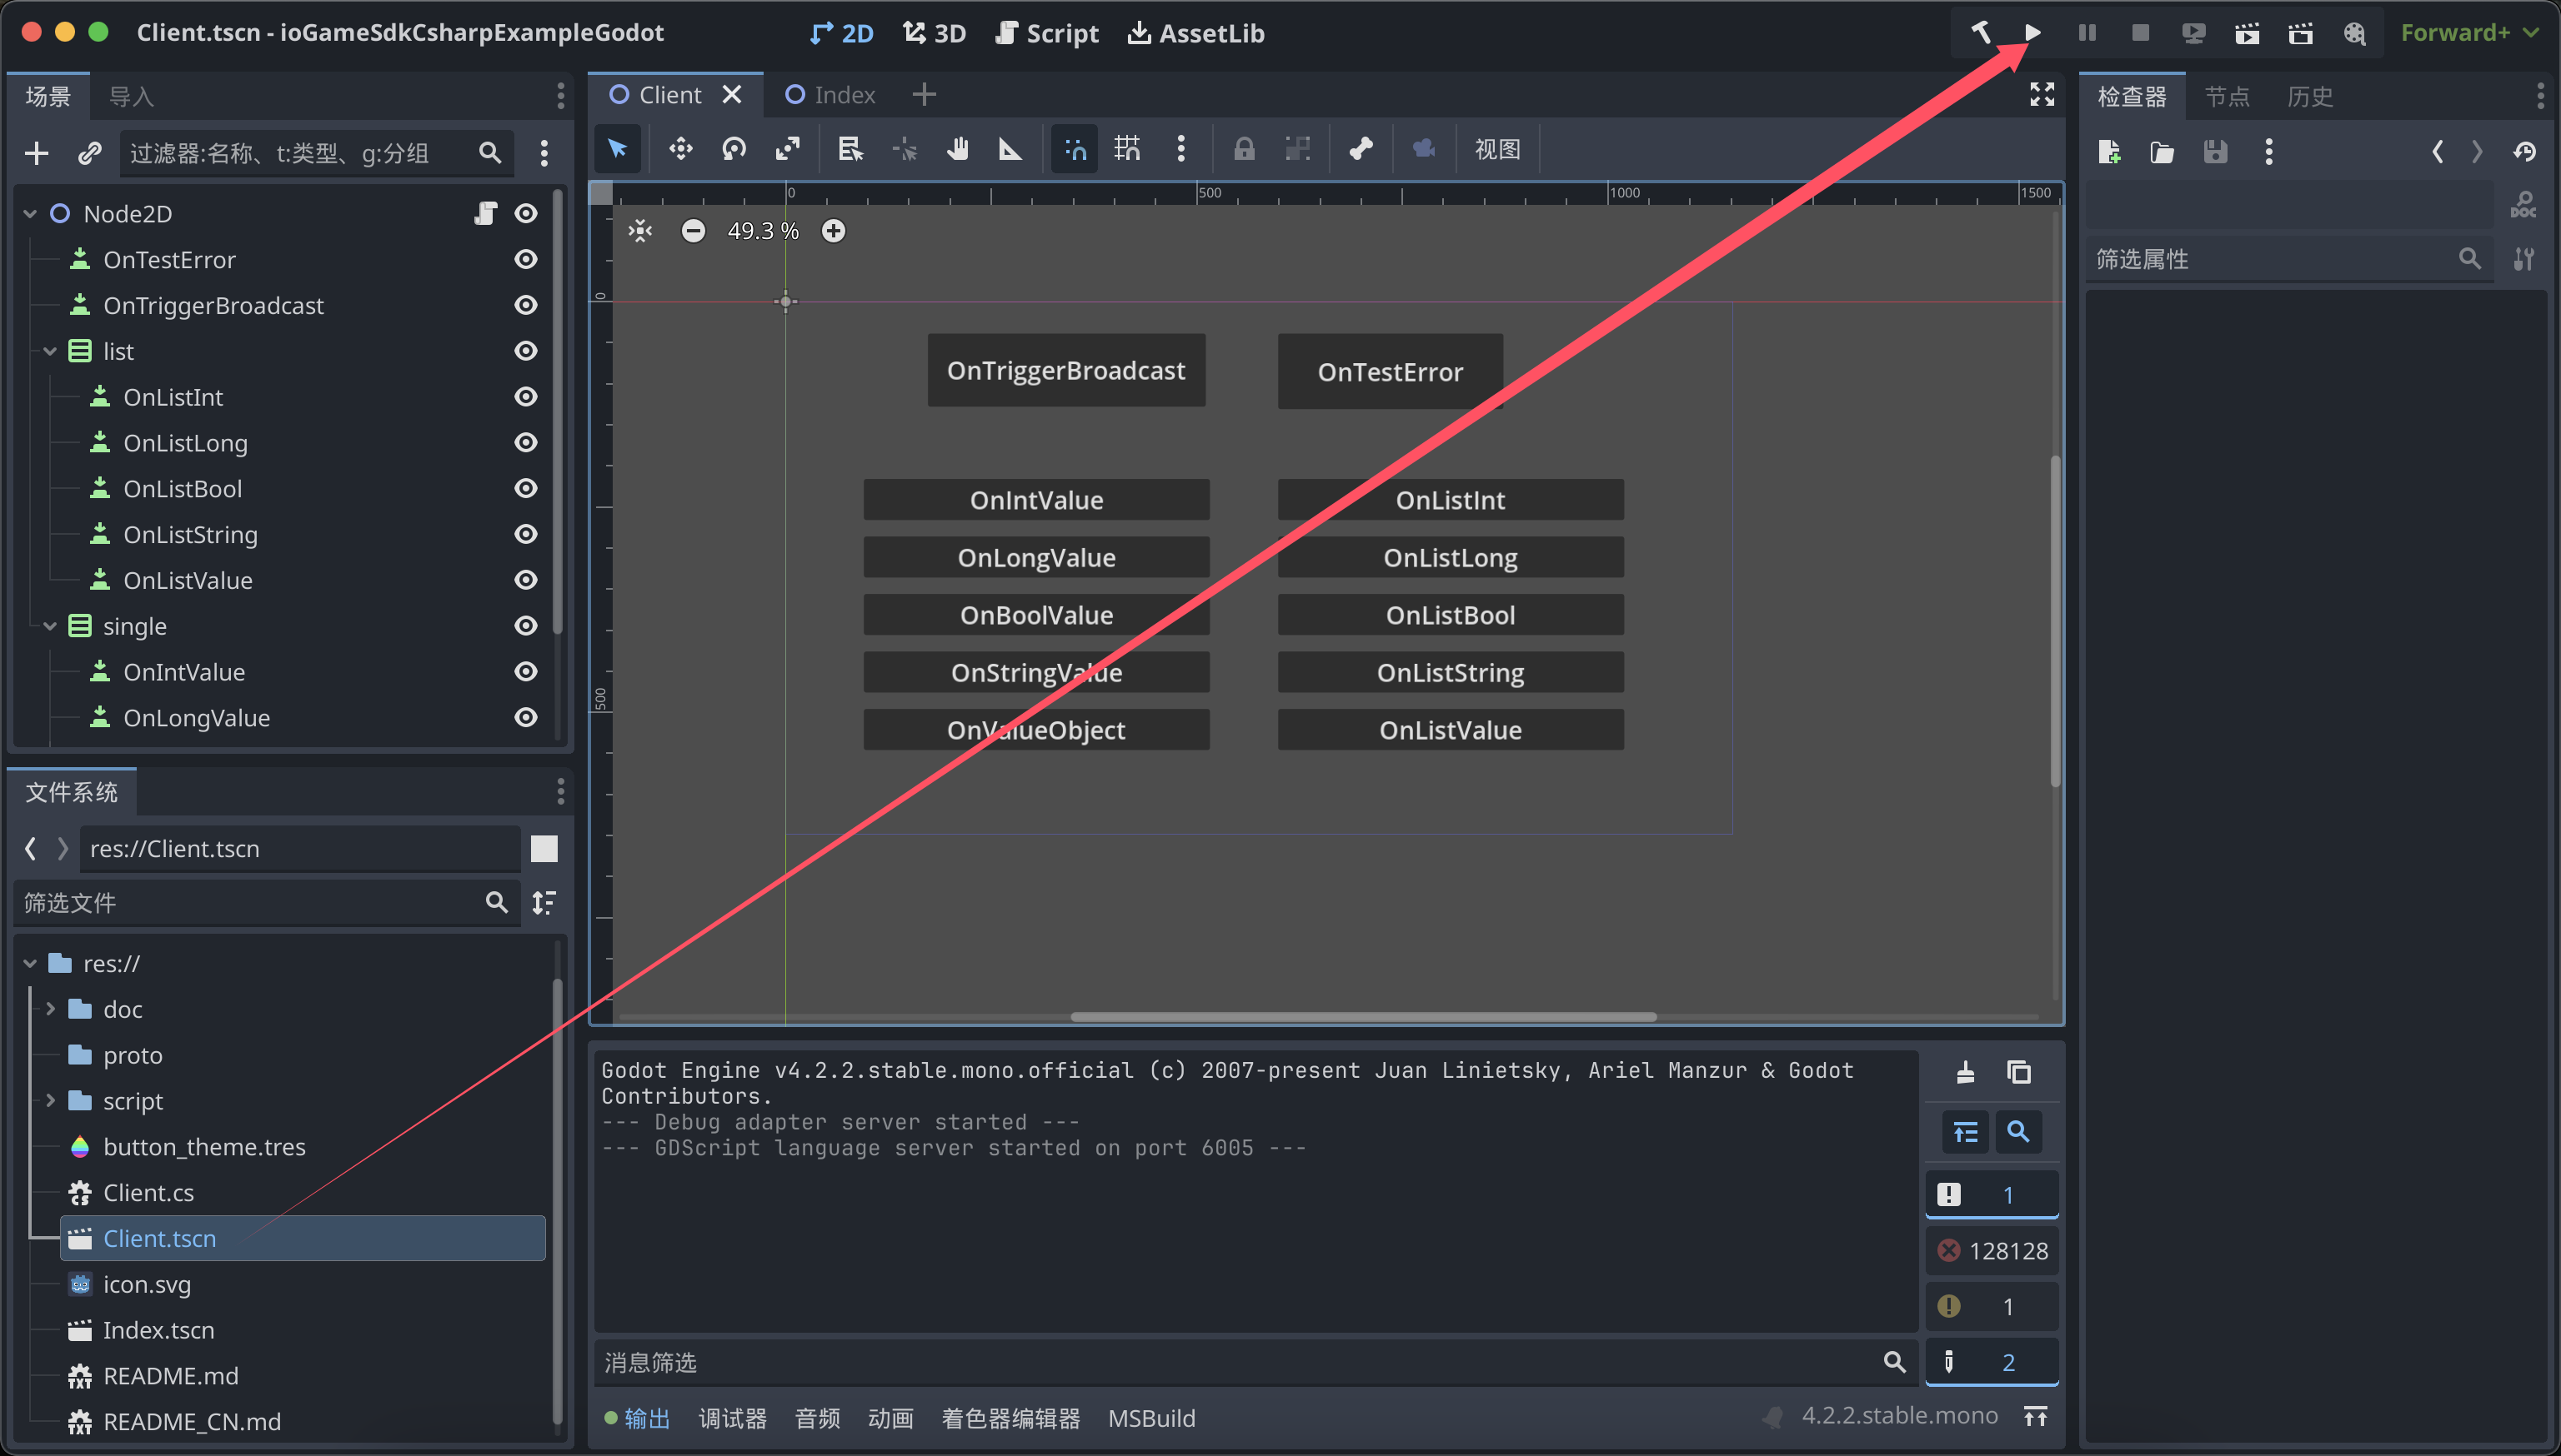The image size is (2561, 1456).
Task: Toggle visibility of the OnListBool node
Action: (525, 489)
